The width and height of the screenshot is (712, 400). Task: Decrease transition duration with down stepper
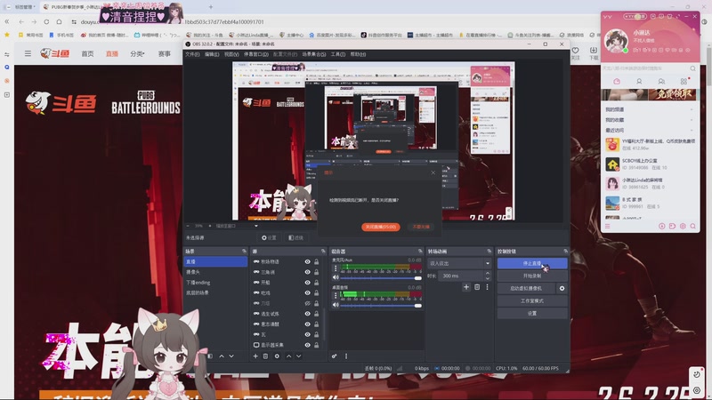pyautogui.click(x=487, y=278)
